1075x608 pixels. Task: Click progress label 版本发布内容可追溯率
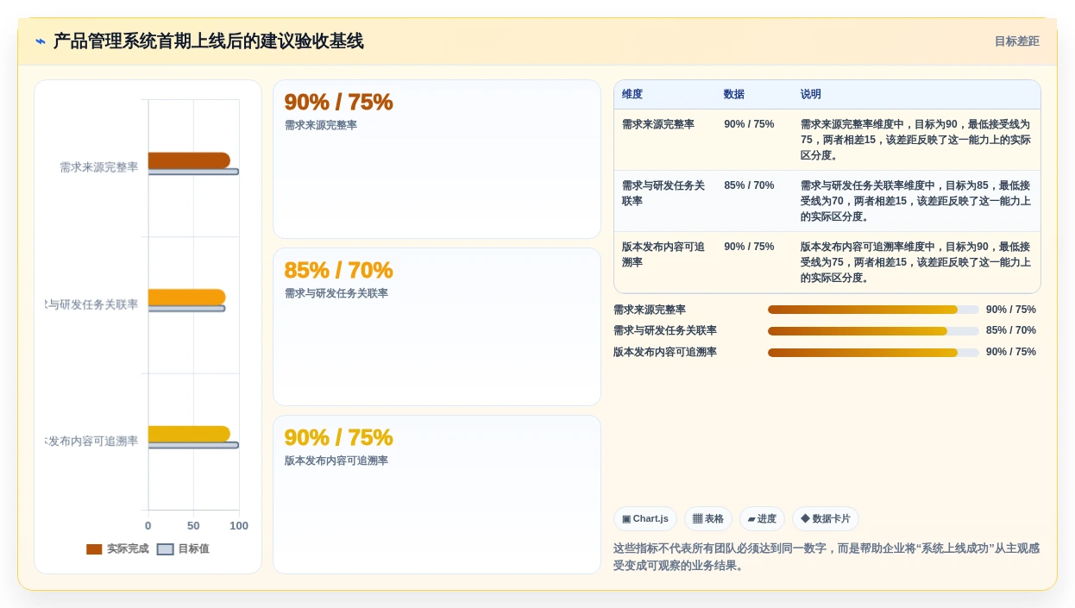pos(665,353)
